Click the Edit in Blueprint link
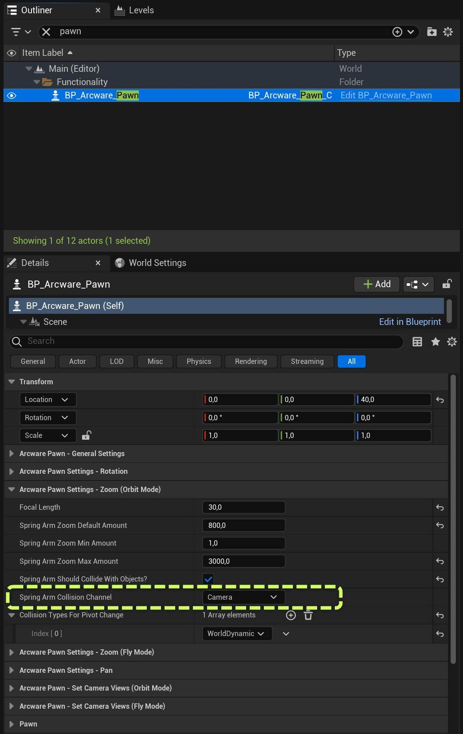This screenshot has width=463, height=734. coord(410,322)
